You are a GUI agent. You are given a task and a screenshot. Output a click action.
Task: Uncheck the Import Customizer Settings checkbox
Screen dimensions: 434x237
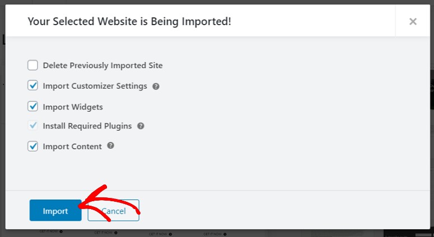click(32, 86)
